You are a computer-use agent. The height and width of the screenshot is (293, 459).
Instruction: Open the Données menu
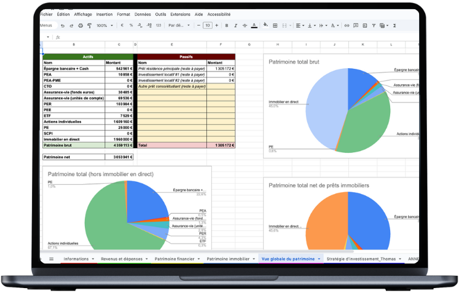[143, 14]
